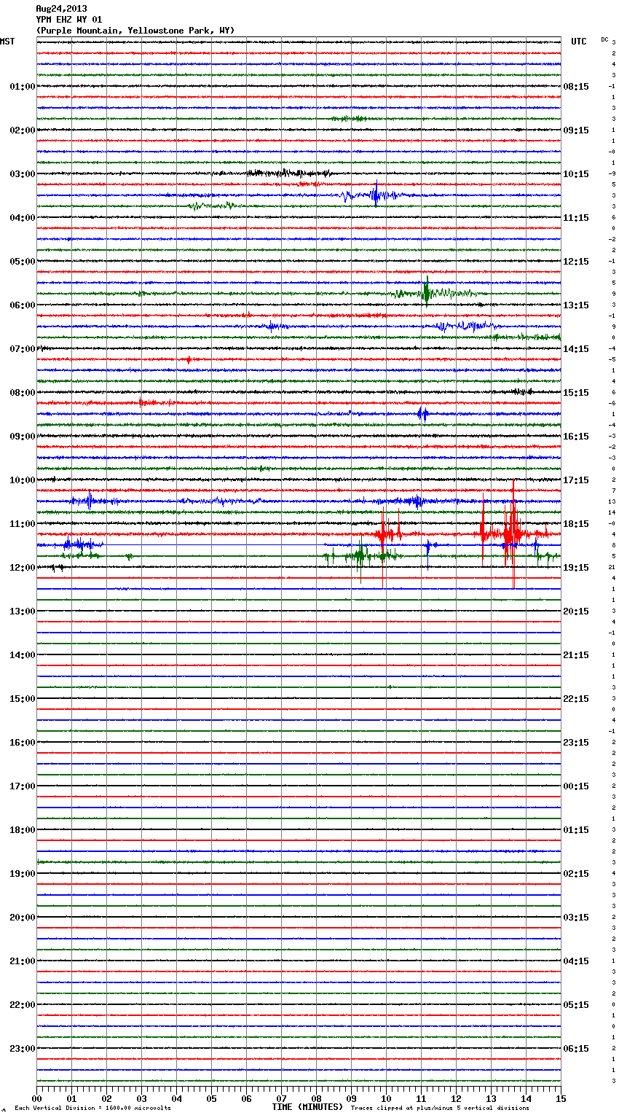Click the 06:15 UTC time label
The image size is (619, 1118).
pos(576,1049)
